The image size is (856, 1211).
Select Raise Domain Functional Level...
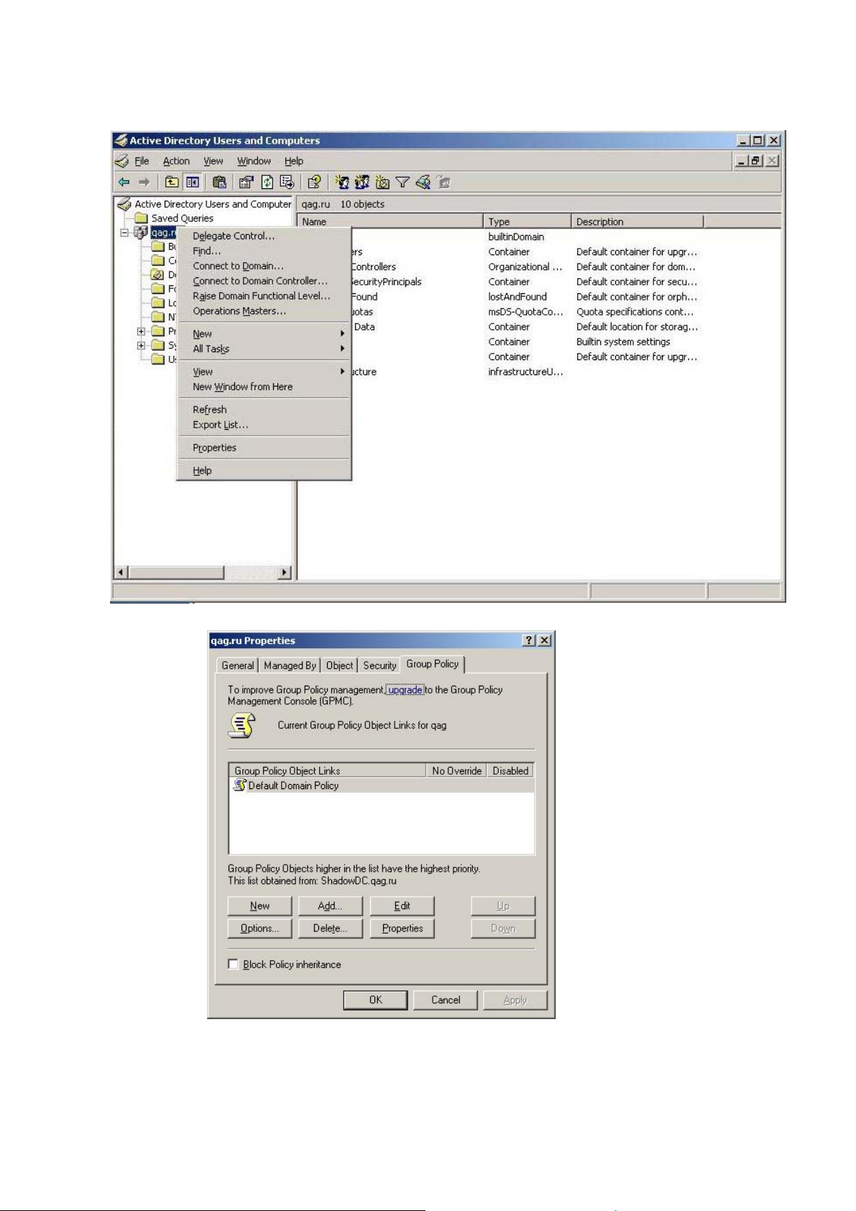pyautogui.click(x=264, y=295)
